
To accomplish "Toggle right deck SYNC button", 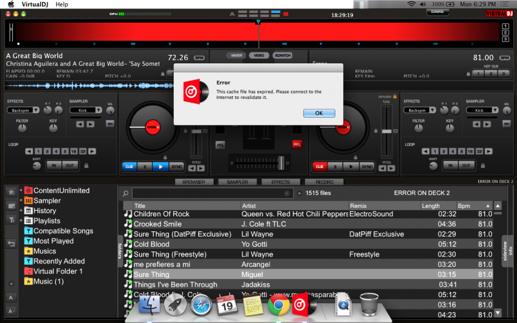I will (367, 167).
